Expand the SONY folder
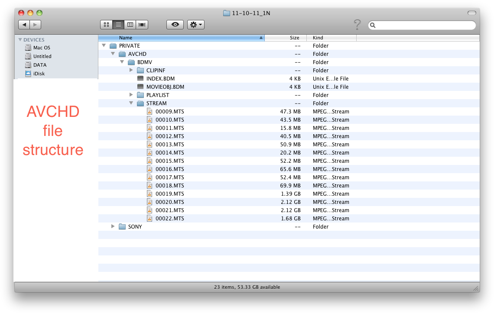Viewport: 494px width, 313px height. click(113, 226)
